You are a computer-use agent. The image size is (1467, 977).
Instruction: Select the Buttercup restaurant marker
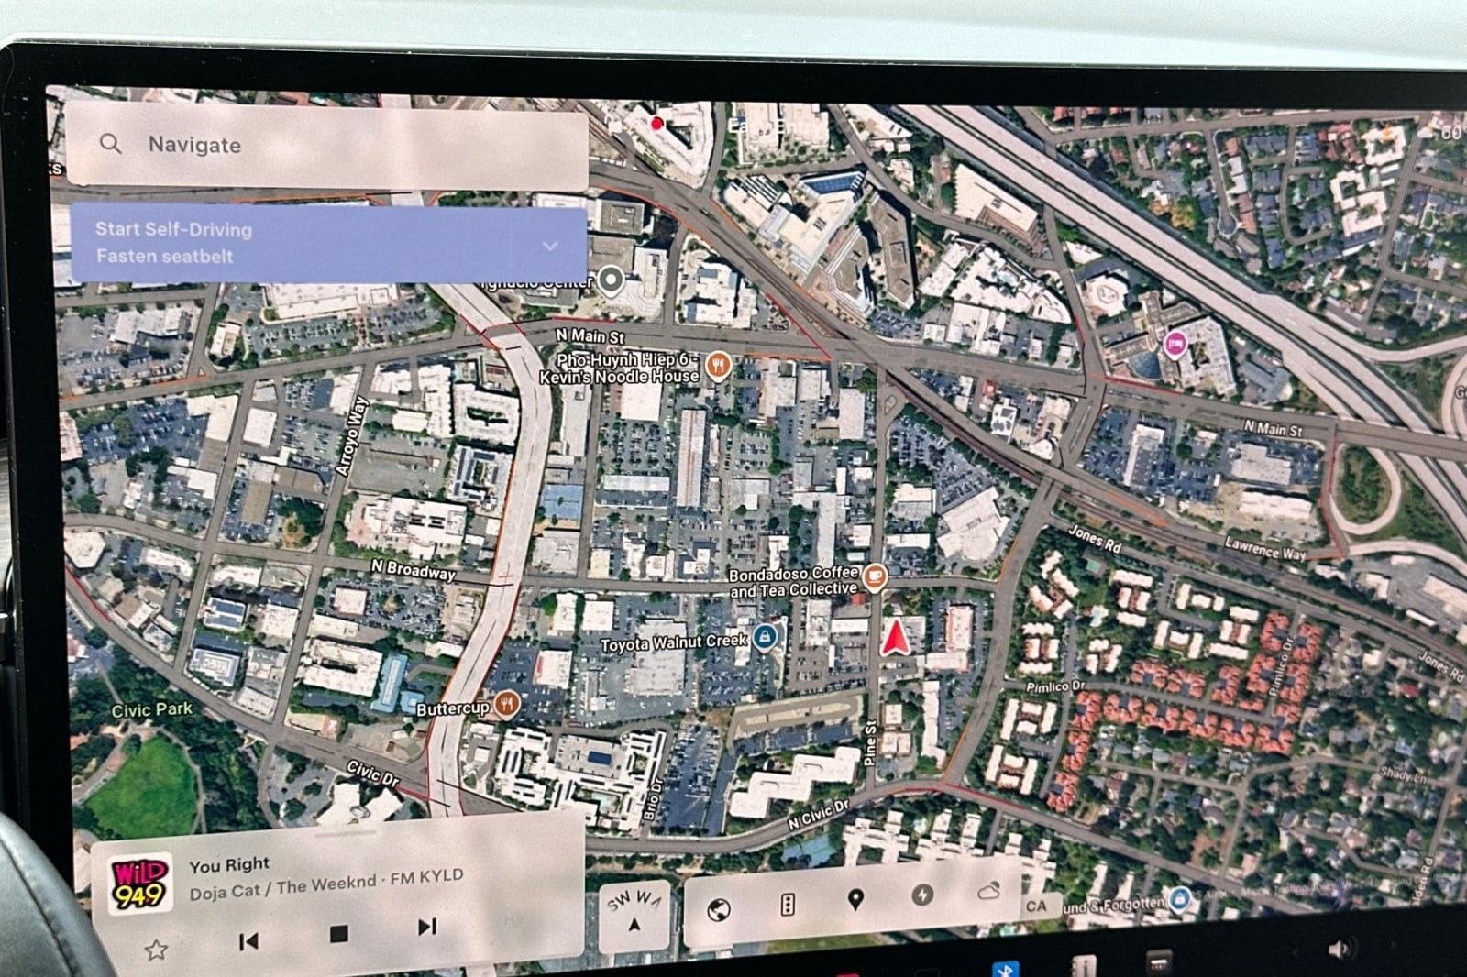tap(506, 704)
